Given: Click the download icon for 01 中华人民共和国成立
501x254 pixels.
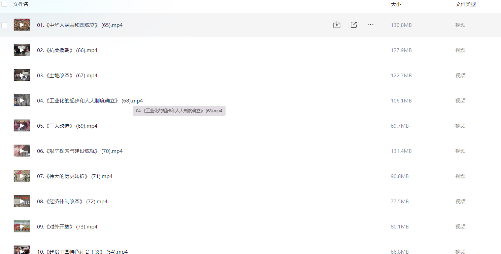Looking at the screenshot, I should tap(337, 25).
